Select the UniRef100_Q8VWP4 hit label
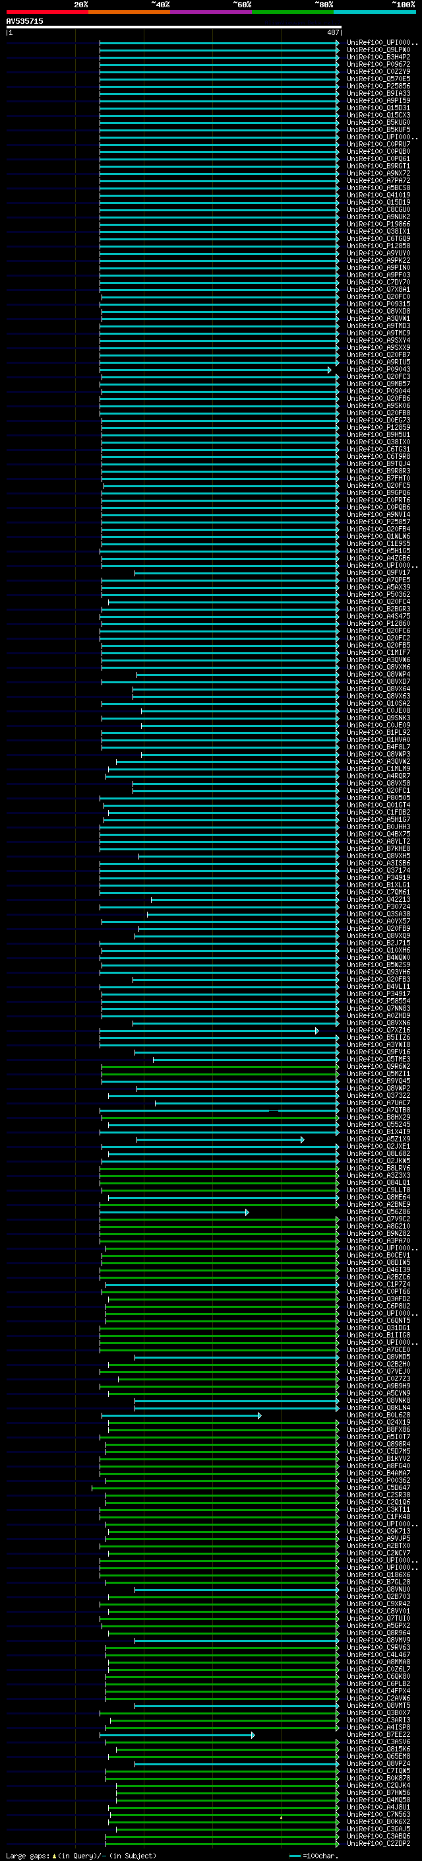This screenshot has height=1861, width=422. coord(378,674)
